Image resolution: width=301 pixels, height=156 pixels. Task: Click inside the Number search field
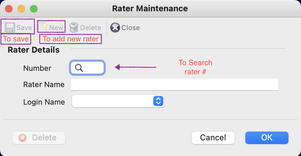pos(87,68)
